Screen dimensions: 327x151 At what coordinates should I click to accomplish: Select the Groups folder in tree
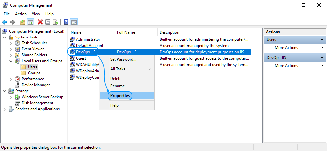(x=34, y=73)
